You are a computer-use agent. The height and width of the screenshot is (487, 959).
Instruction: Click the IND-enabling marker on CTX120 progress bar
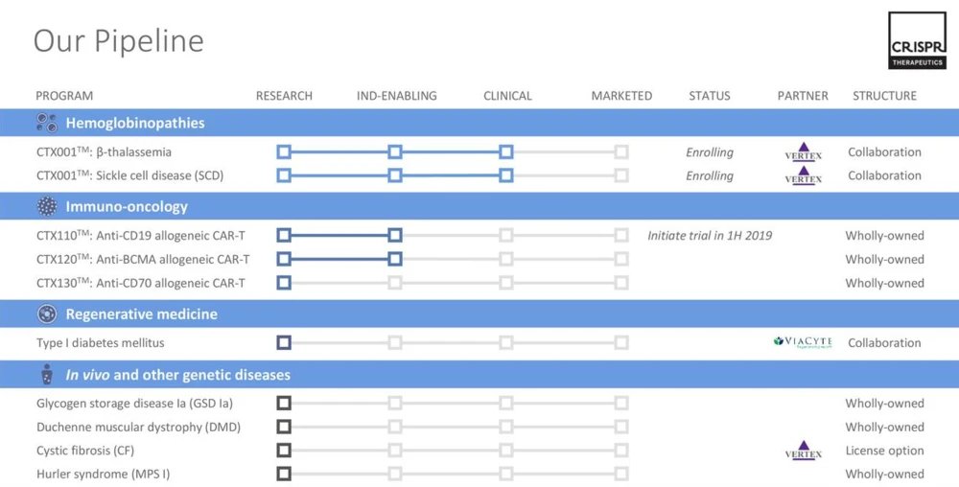395,259
